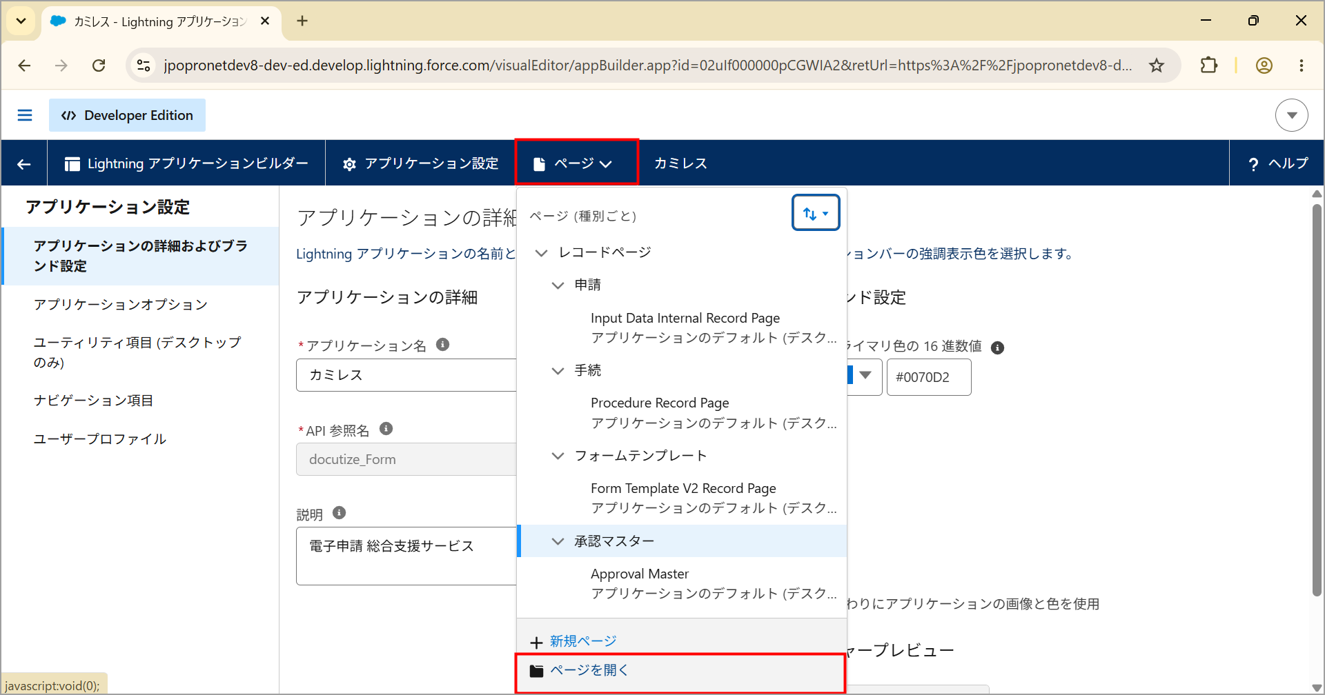Select ユーティリティ項目 (デスクトップのみ)
This screenshot has height=695, width=1325.
pyautogui.click(x=138, y=352)
